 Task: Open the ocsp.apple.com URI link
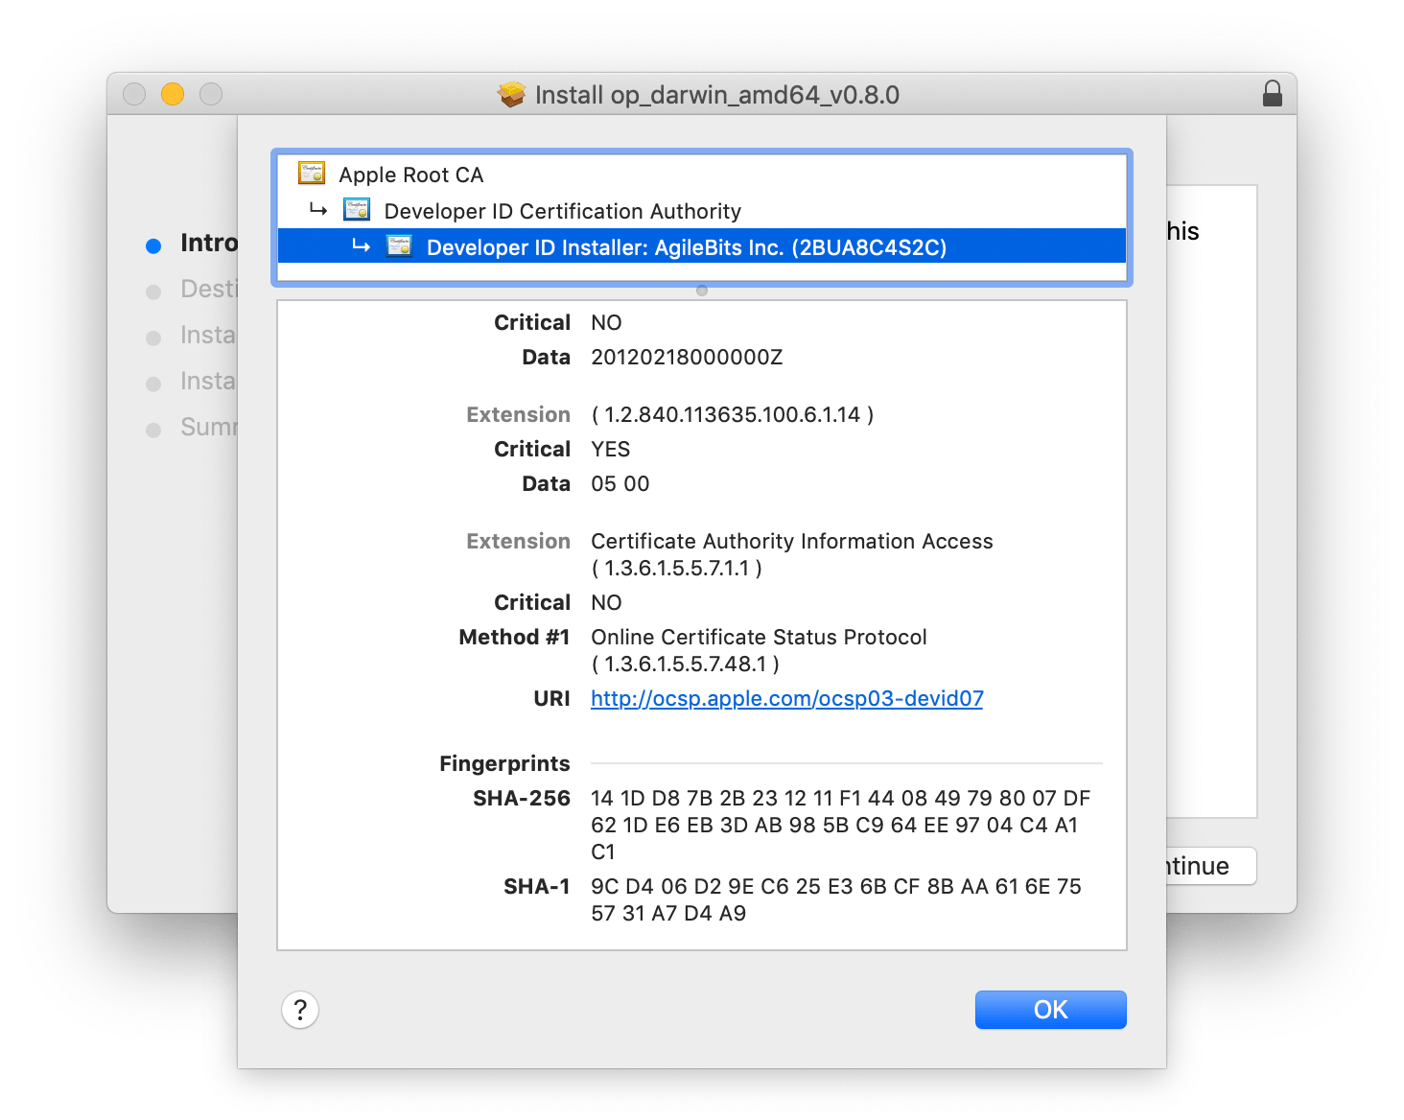coord(786,698)
